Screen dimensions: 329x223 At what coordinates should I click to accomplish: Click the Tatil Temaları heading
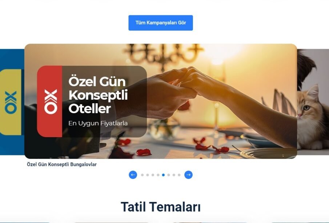161,207
